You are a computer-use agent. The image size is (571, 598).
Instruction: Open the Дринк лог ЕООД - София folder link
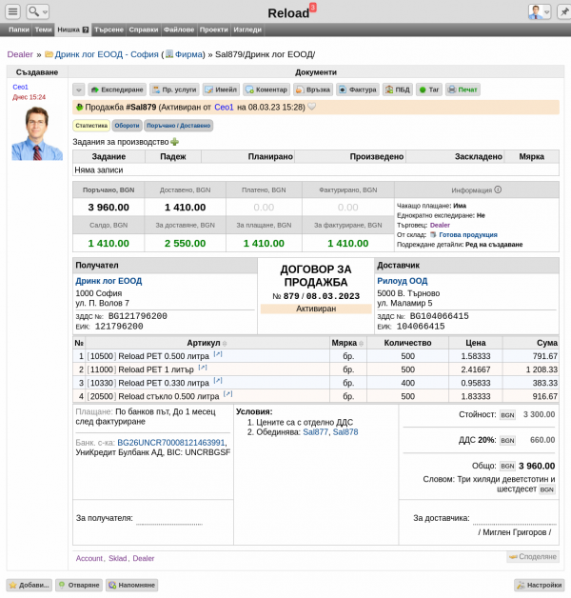[107, 54]
